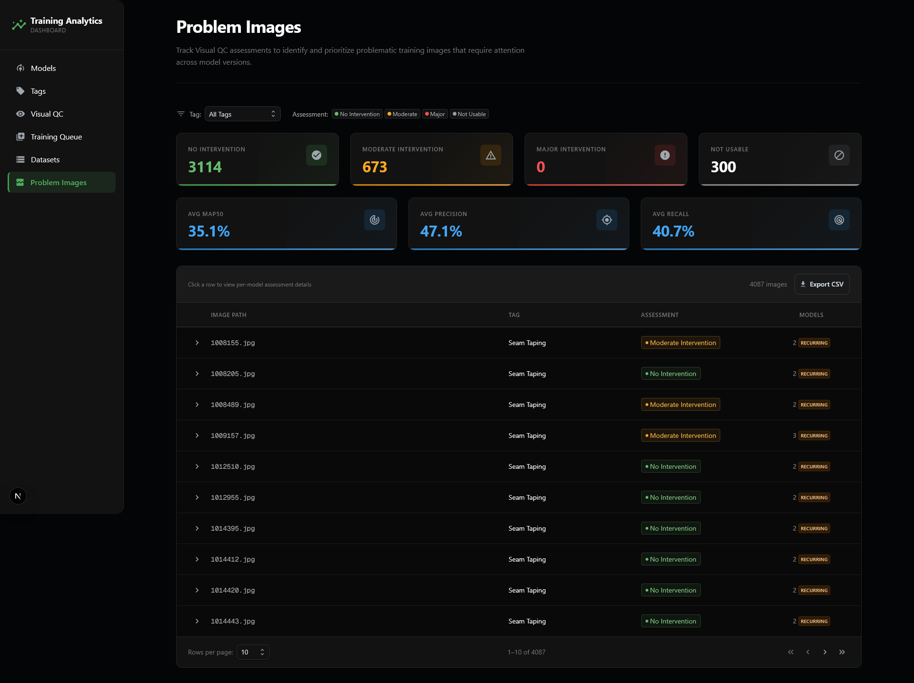Click the Models column header
914x683 pixels.
pyautogui.click(x=811, y=315)
